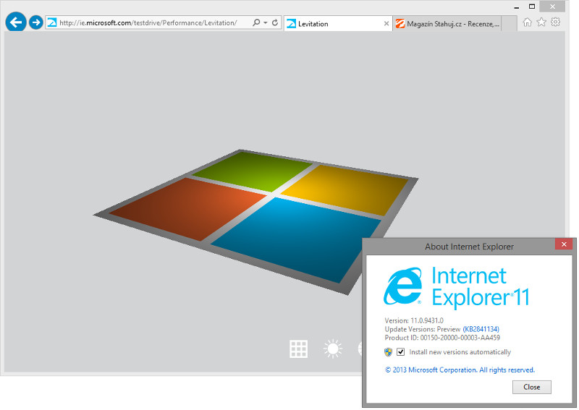Click the Microsoft Corporation copyright link
The image size is (579, 410).
pyautogui.click(x=460, y=370)
